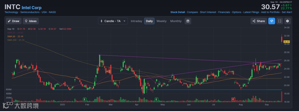
Task: Switch to the Monthly timeframe
Action: [176, 21]
